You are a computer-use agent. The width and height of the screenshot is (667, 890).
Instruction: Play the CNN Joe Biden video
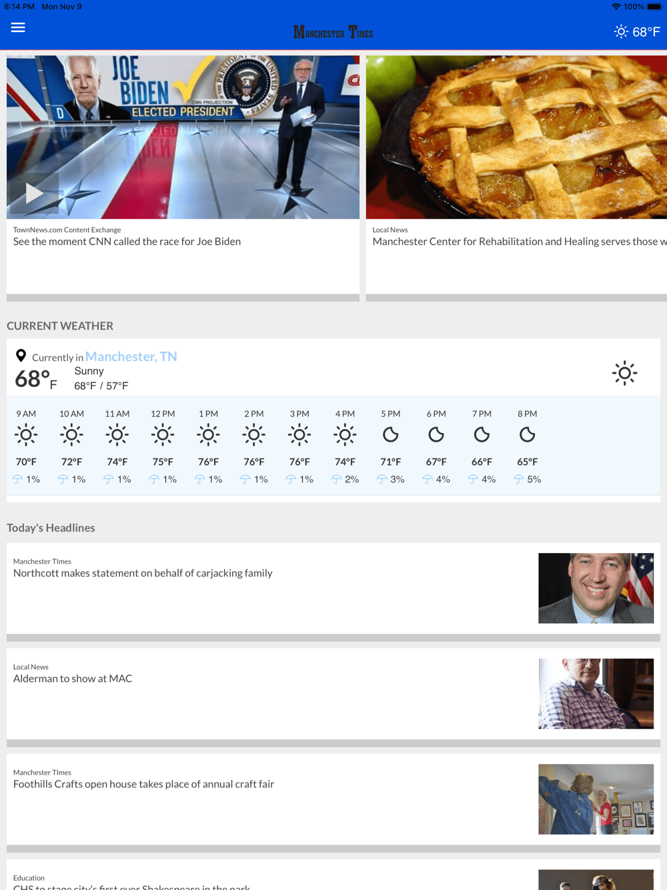click(x=34, y=193)
